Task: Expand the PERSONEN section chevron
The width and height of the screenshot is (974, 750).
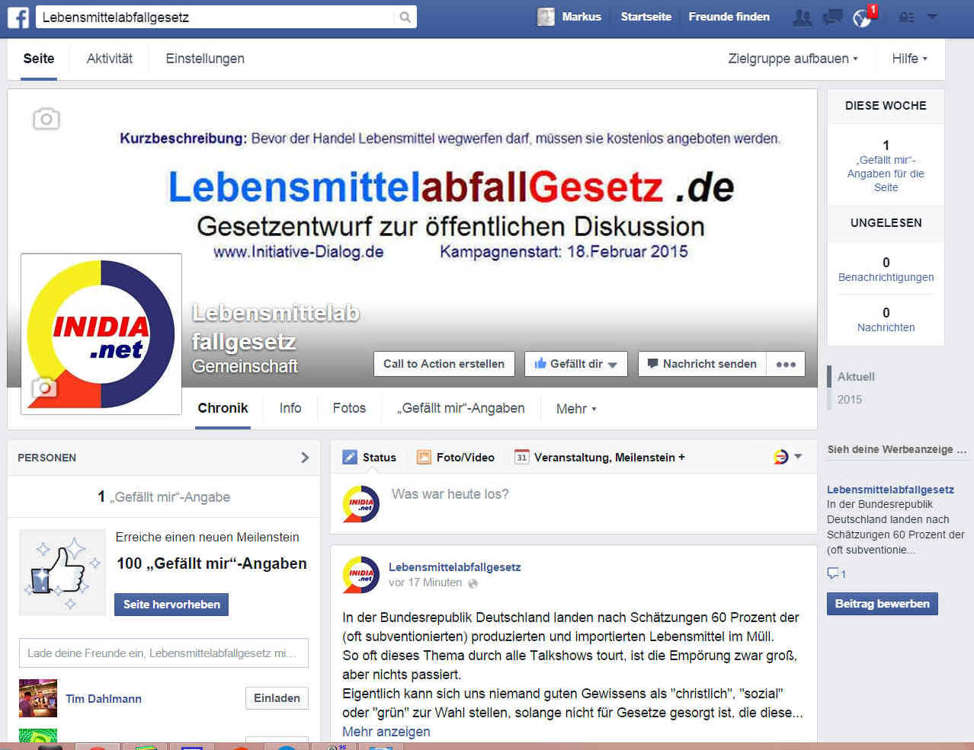Action: point(305,458)
